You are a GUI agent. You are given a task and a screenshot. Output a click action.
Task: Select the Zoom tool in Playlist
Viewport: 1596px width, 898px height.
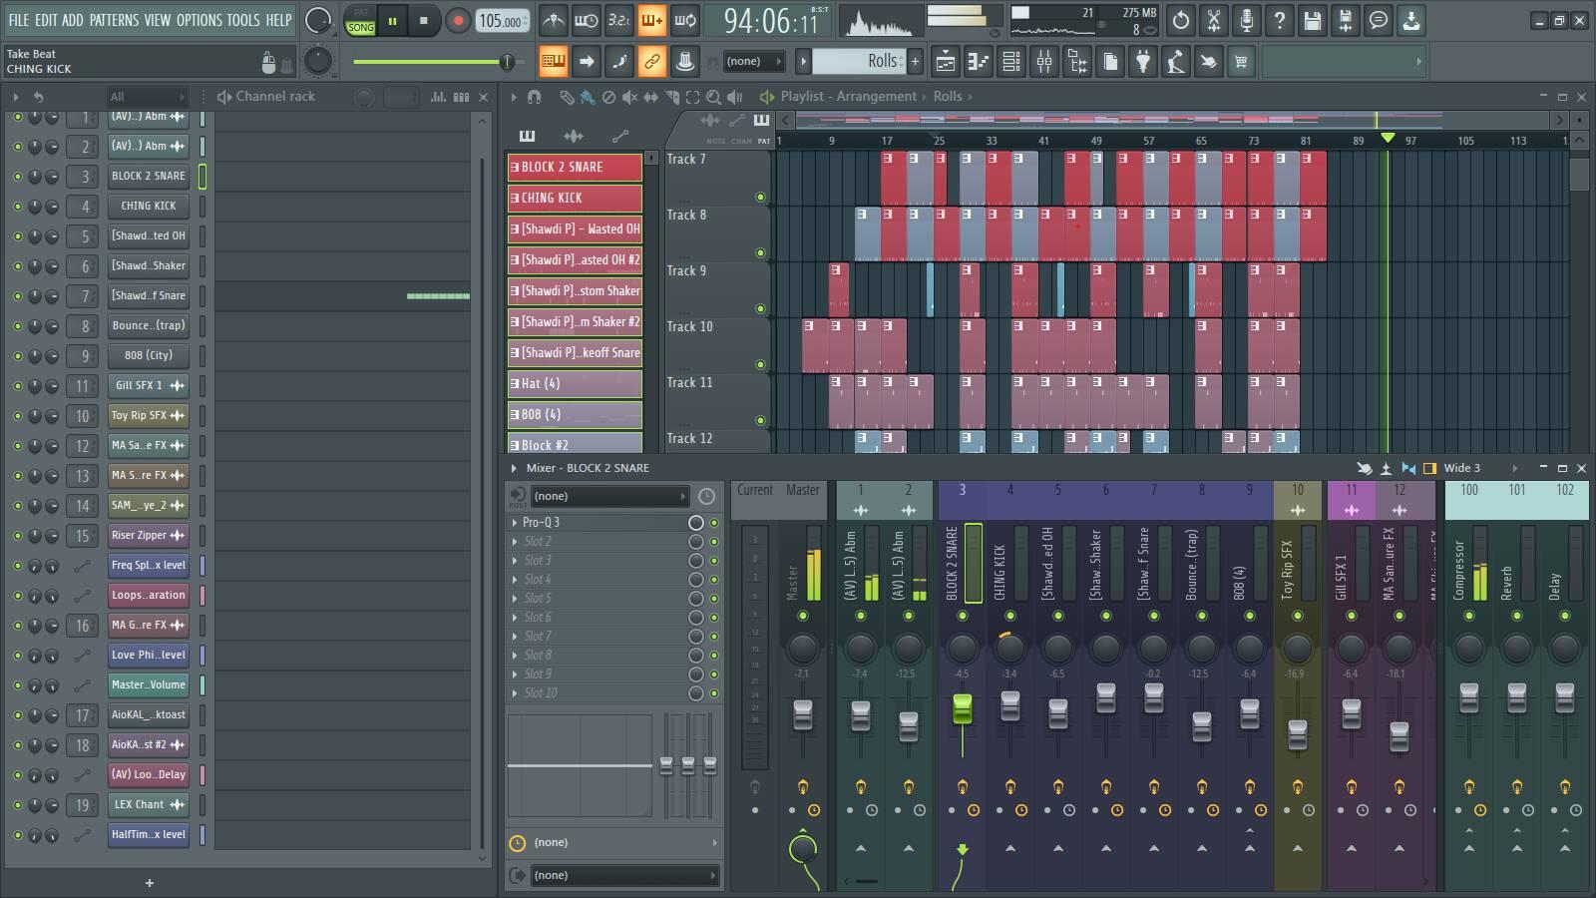pyautogui.click(x=713, y=97)
